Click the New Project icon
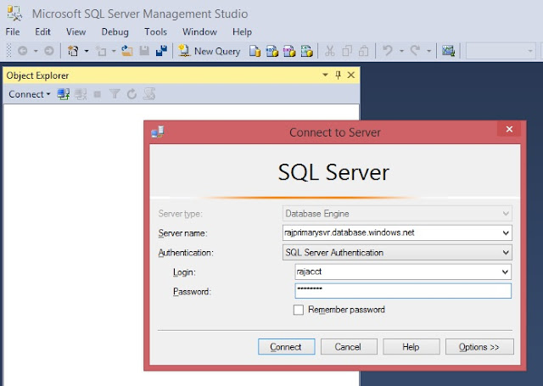Image resolution: width=543 pixels, height=386 pixels. point(73,51)
